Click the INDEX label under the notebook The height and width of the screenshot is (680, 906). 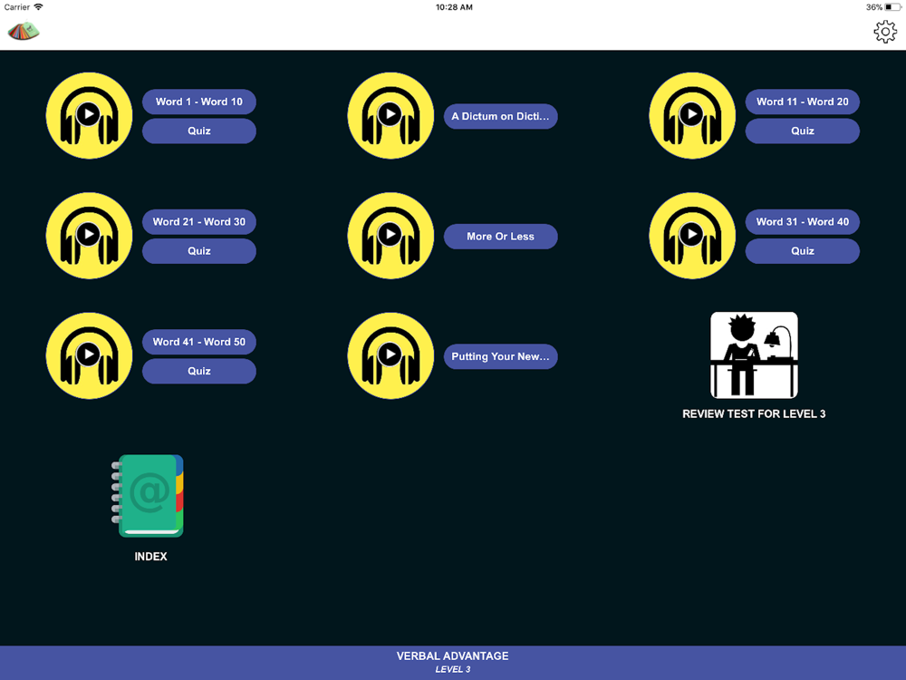pyautogui.click(x=150, y=557)
